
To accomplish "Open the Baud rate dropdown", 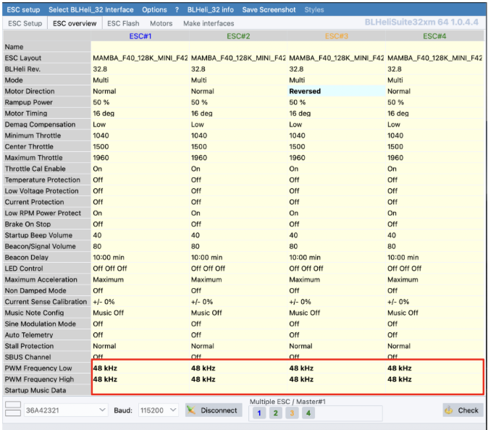I will (158, 410).
